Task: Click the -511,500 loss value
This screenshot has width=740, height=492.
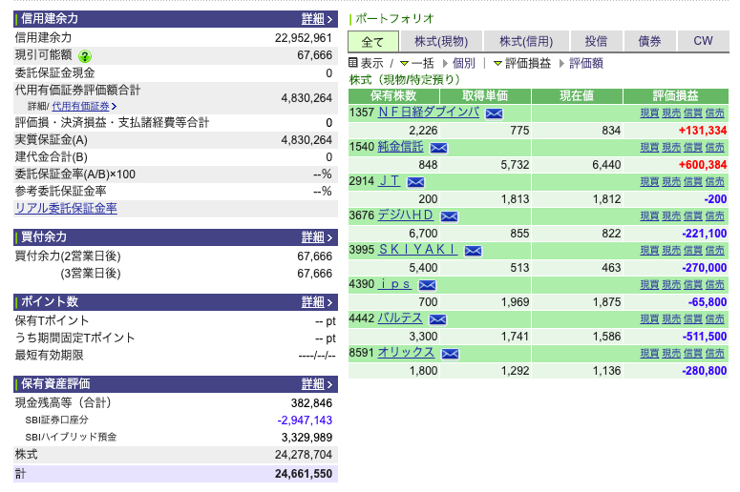Action: [704, 337]
